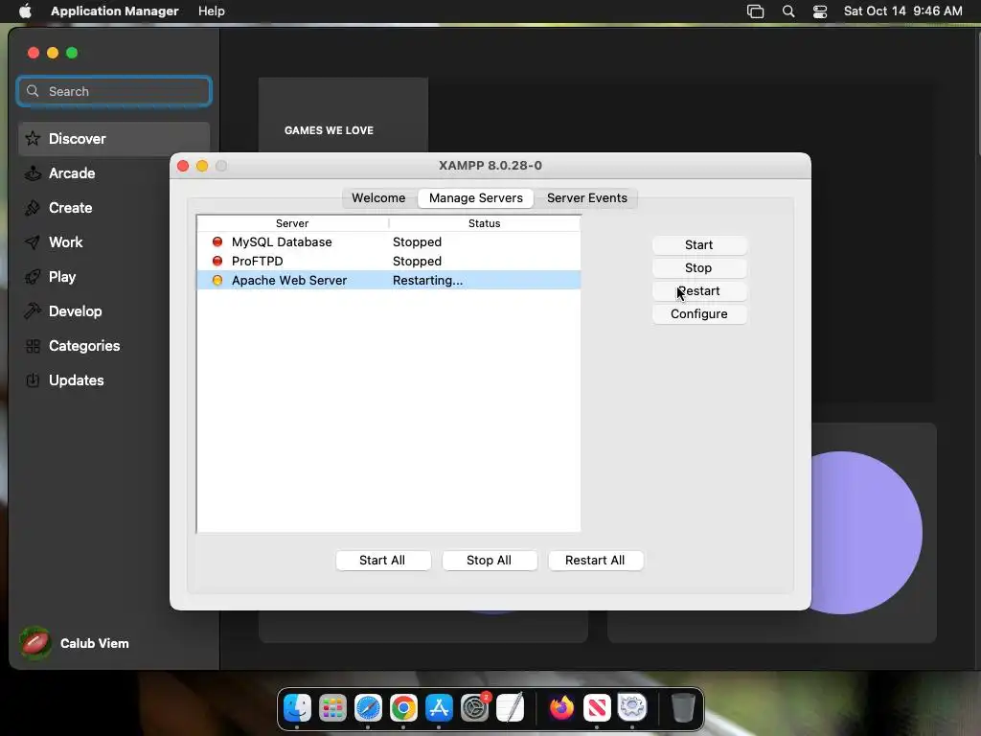Viewport: 981px width, 736px height.
Task: Click the Updates download icon
Action: (x=33, y=379)
